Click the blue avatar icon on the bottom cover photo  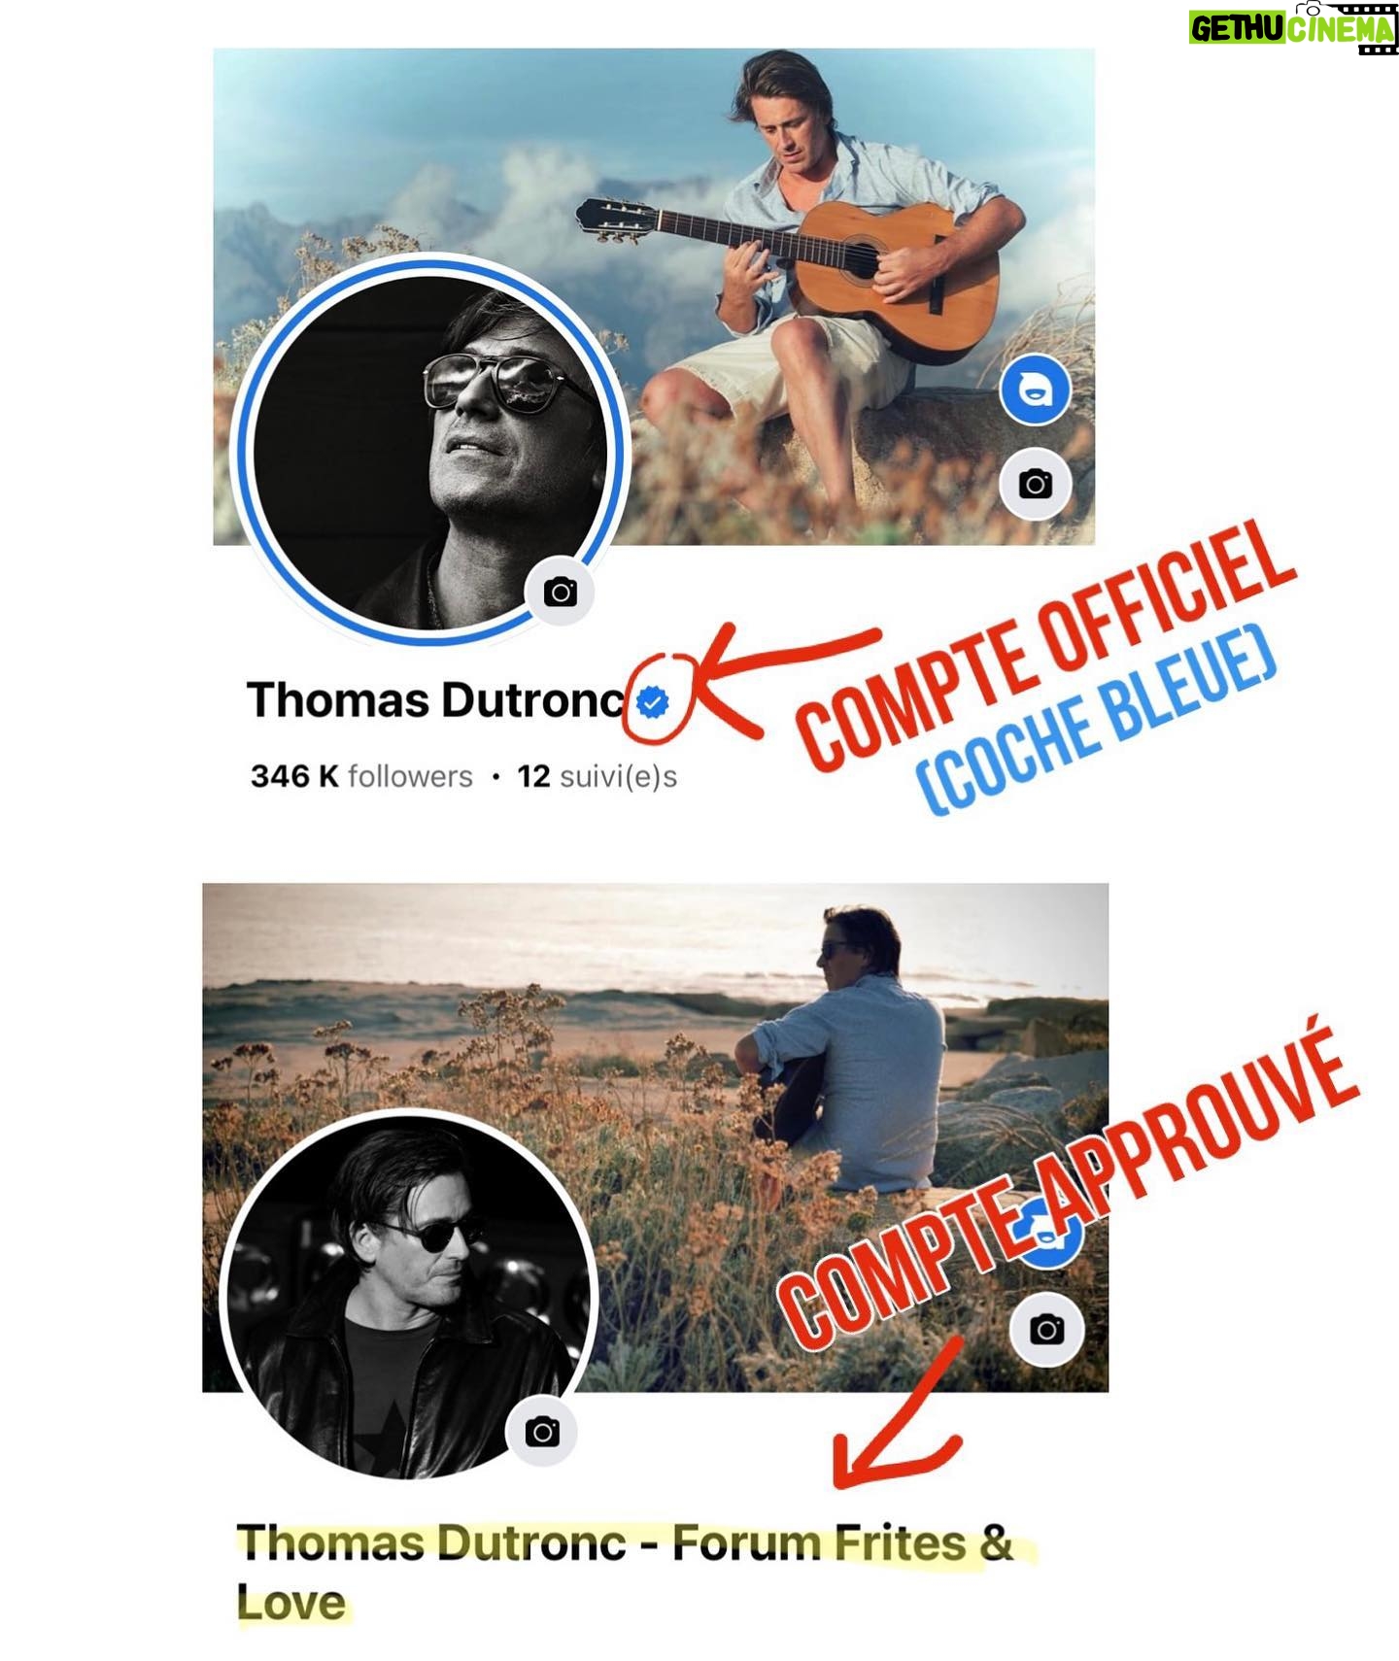coord(1047,1236)
